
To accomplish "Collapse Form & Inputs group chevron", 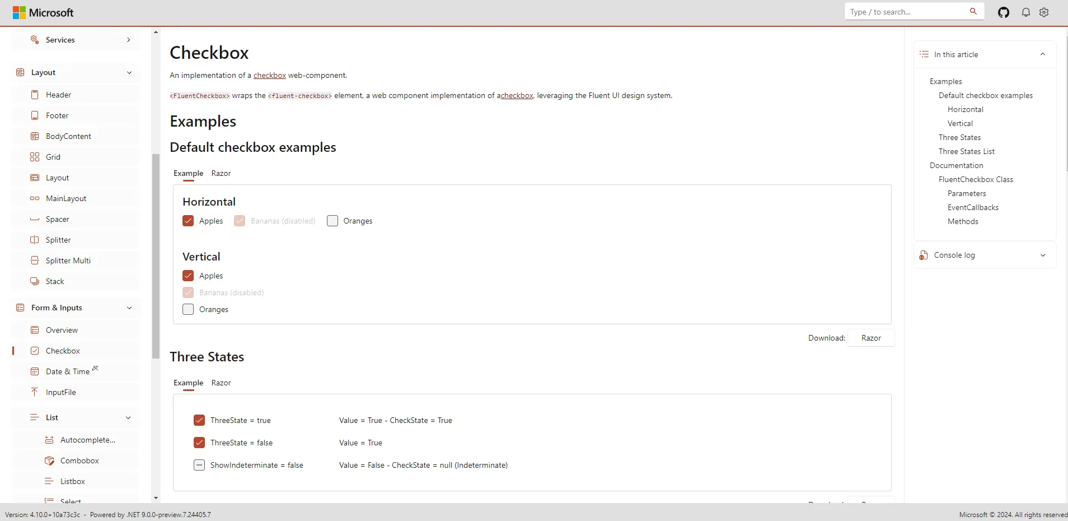I will point(129,308).
